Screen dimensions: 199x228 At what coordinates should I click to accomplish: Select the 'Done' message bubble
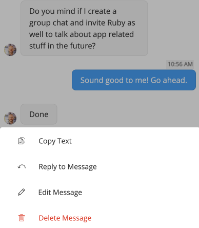[39, 114]
